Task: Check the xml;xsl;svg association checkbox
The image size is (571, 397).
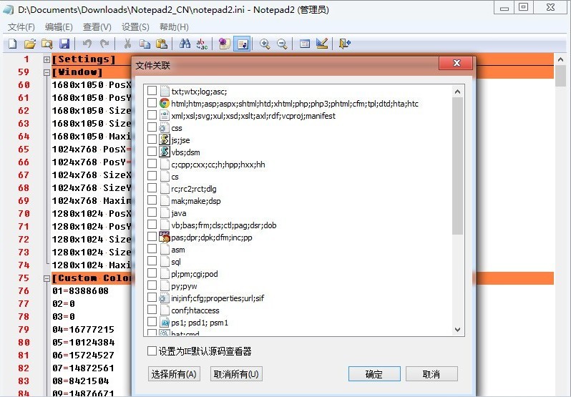Action: [x=152, y=115]
